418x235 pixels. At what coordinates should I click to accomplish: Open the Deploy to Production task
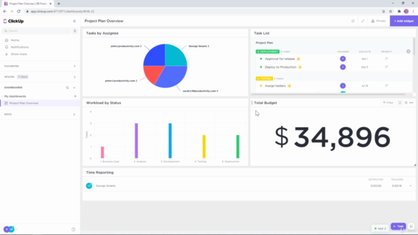[280, 67]
